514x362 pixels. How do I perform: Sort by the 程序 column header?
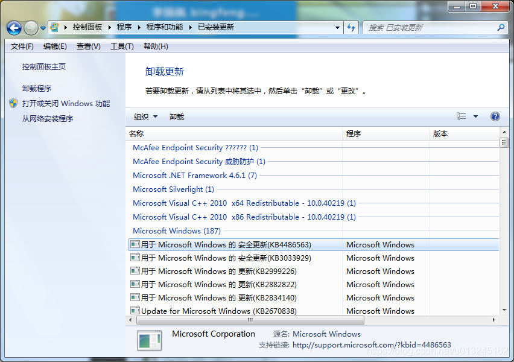386,134
